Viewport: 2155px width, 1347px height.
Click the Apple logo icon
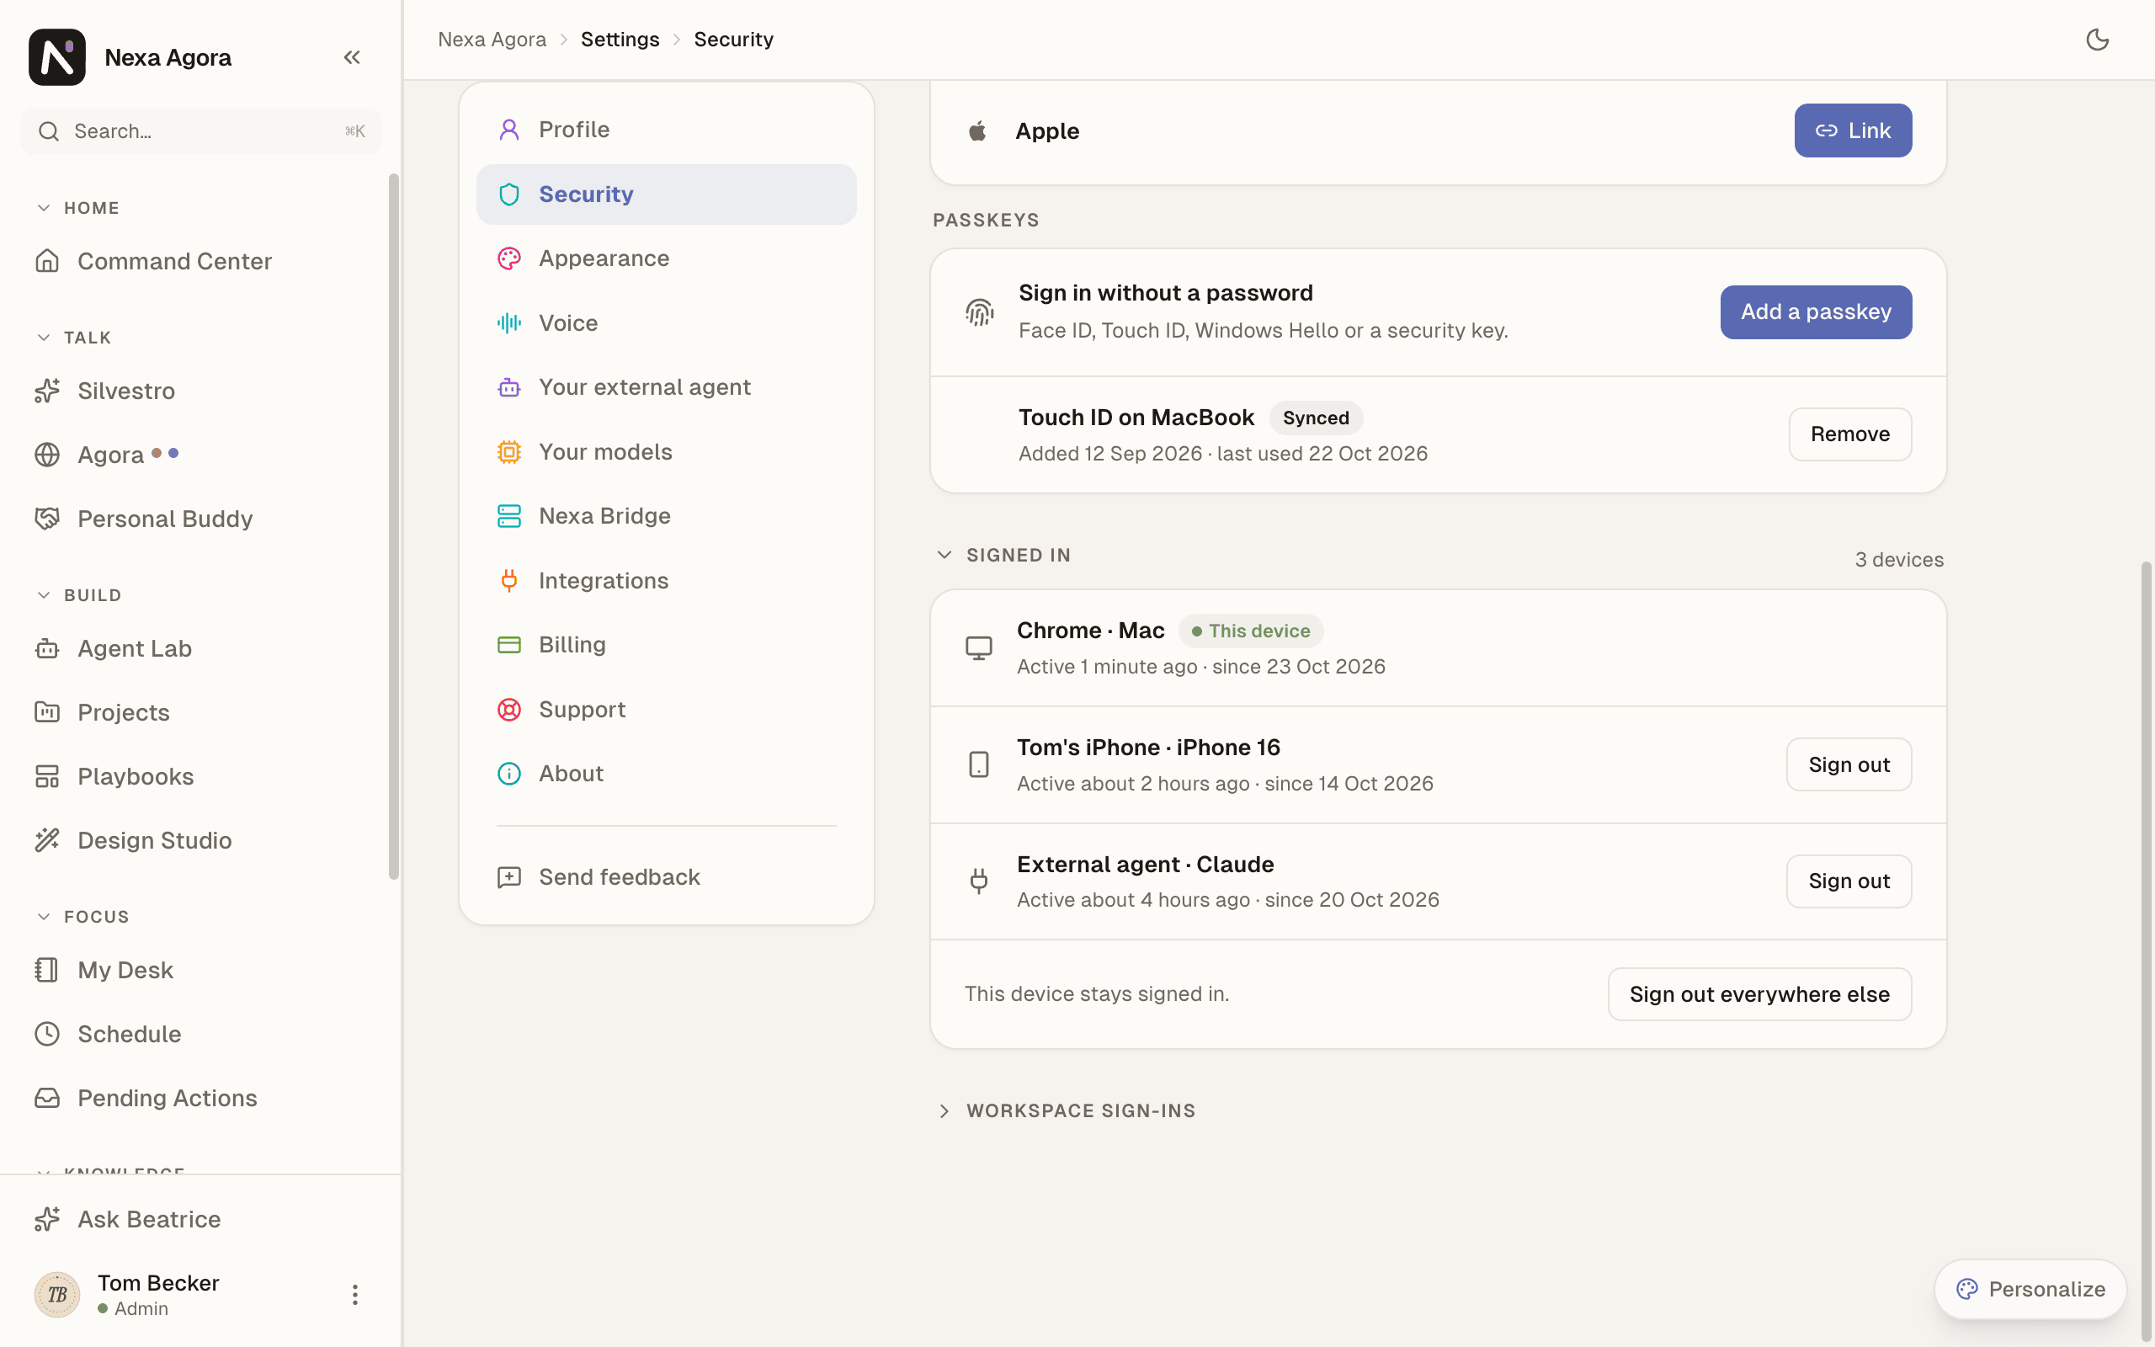978,131
